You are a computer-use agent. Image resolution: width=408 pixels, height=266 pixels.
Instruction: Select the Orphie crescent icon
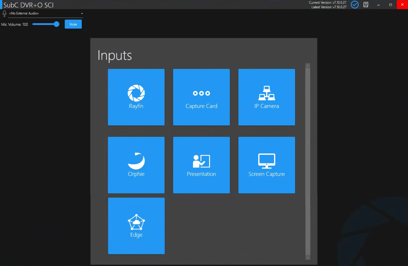(136, 161)
